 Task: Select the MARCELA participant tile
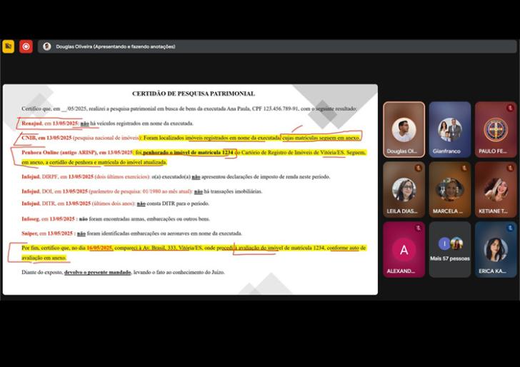[x=450, y=189]
